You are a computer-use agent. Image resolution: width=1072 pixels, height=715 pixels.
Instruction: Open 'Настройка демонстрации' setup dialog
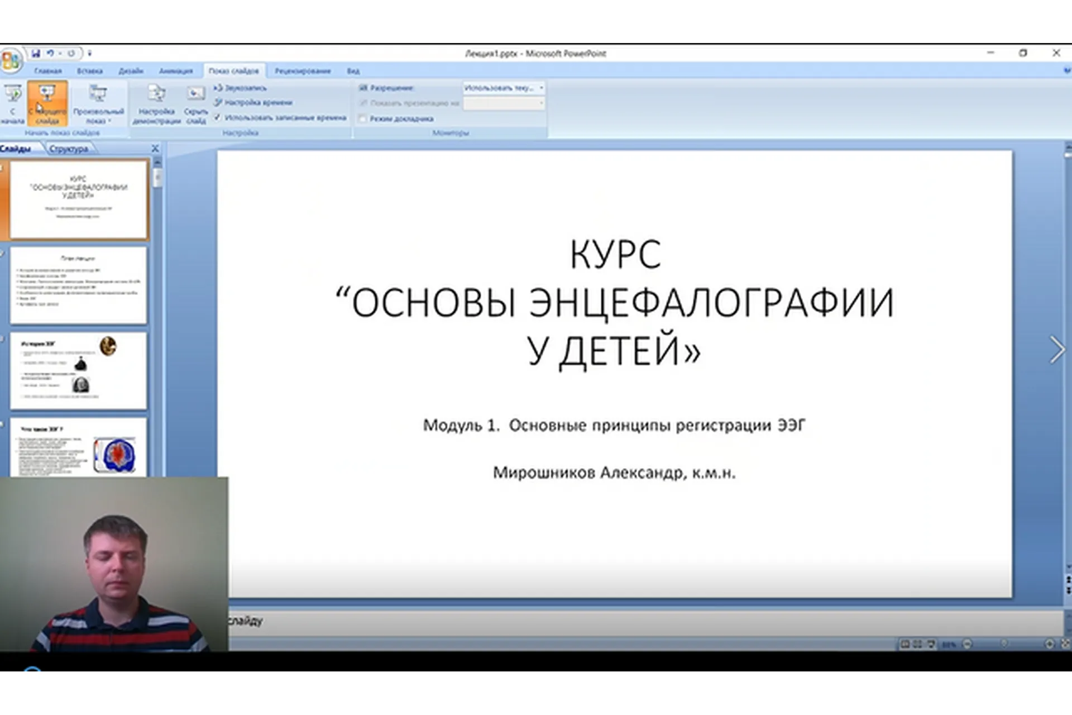click(x=157, y=106)
